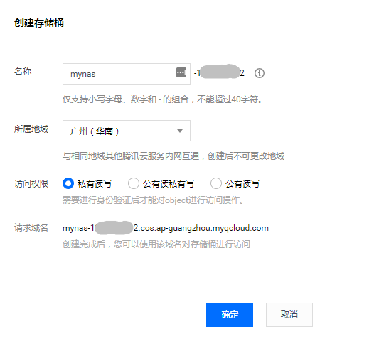Click 确定 to create the bucket
Viewport: 374px width, 341px height.
[x=230, y=315]
